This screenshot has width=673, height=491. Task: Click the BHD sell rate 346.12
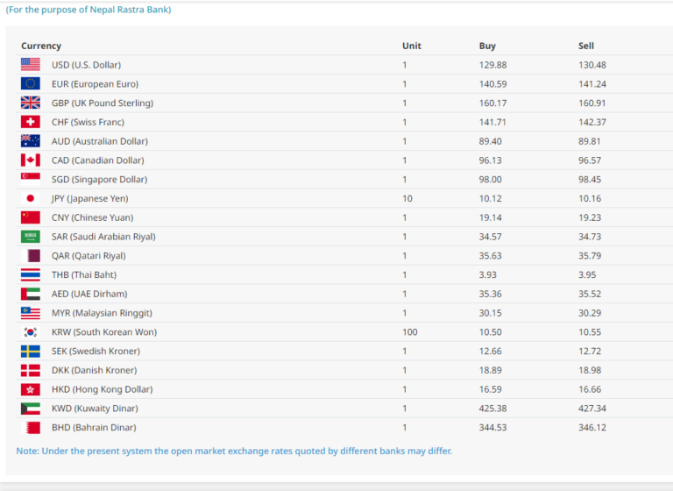coord(592,428)
